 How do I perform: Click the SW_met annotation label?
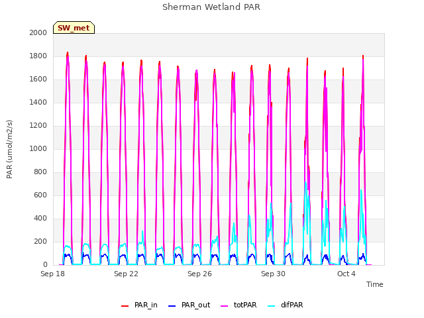[x=74, y=28]
